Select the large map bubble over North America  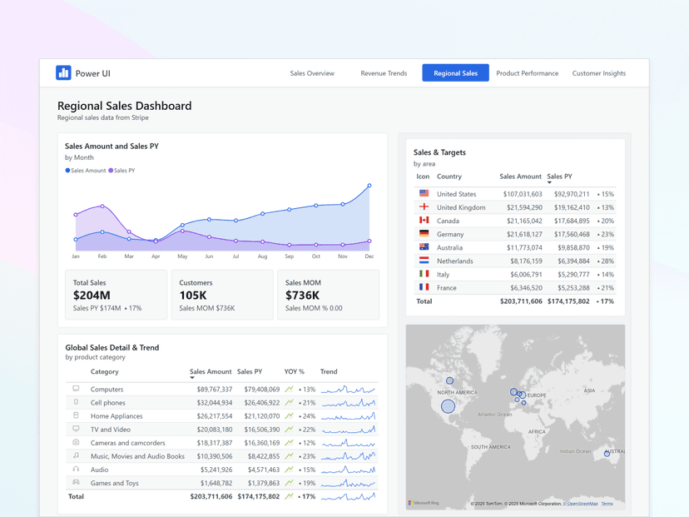pyautogui.click(x=449, y=405)
